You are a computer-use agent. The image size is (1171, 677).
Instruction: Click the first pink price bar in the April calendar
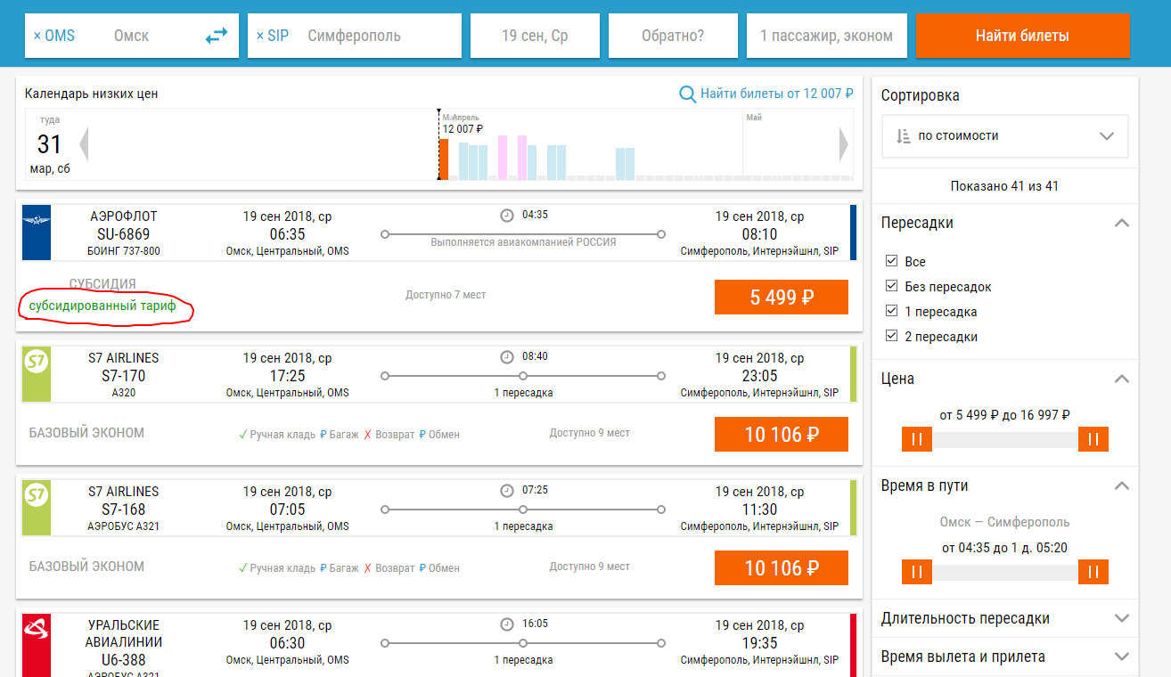pos(503,158)
